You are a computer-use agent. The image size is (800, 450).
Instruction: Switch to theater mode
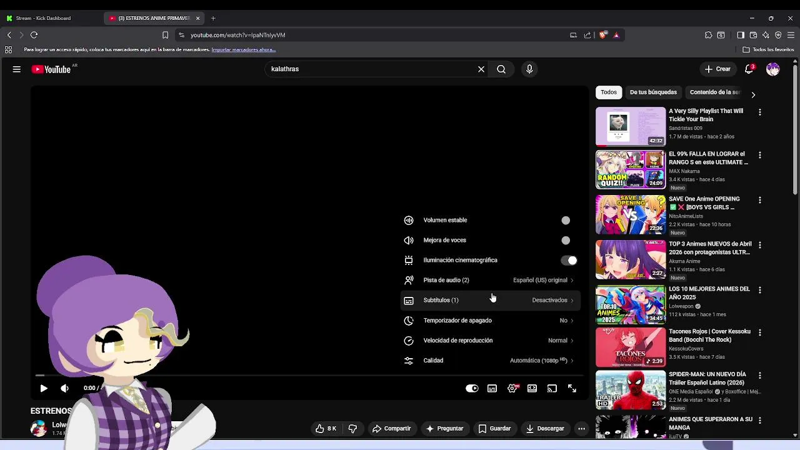tap(532, 388)
